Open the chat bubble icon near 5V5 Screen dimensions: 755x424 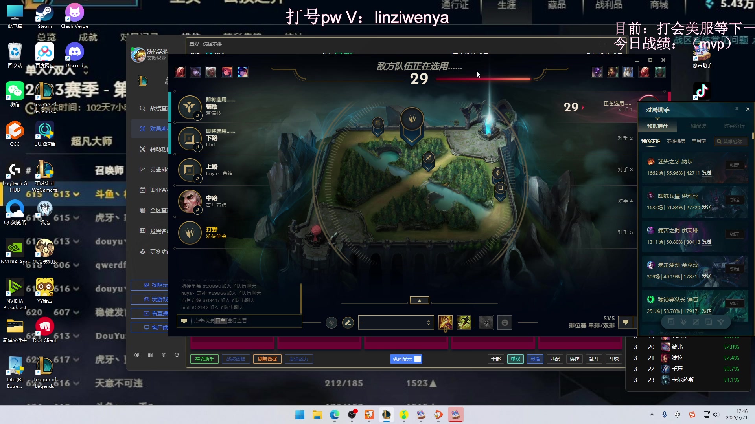(626, 322)
